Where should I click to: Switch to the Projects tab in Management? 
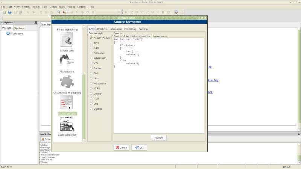[7, 27]
